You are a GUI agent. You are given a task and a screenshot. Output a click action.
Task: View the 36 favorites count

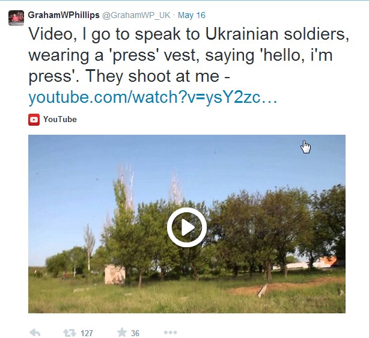pos(135,333)
